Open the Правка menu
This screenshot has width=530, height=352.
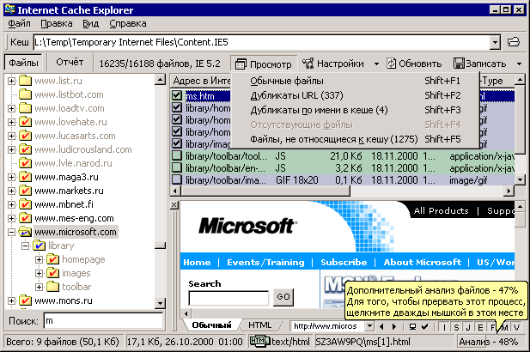(x=57, y=24)
